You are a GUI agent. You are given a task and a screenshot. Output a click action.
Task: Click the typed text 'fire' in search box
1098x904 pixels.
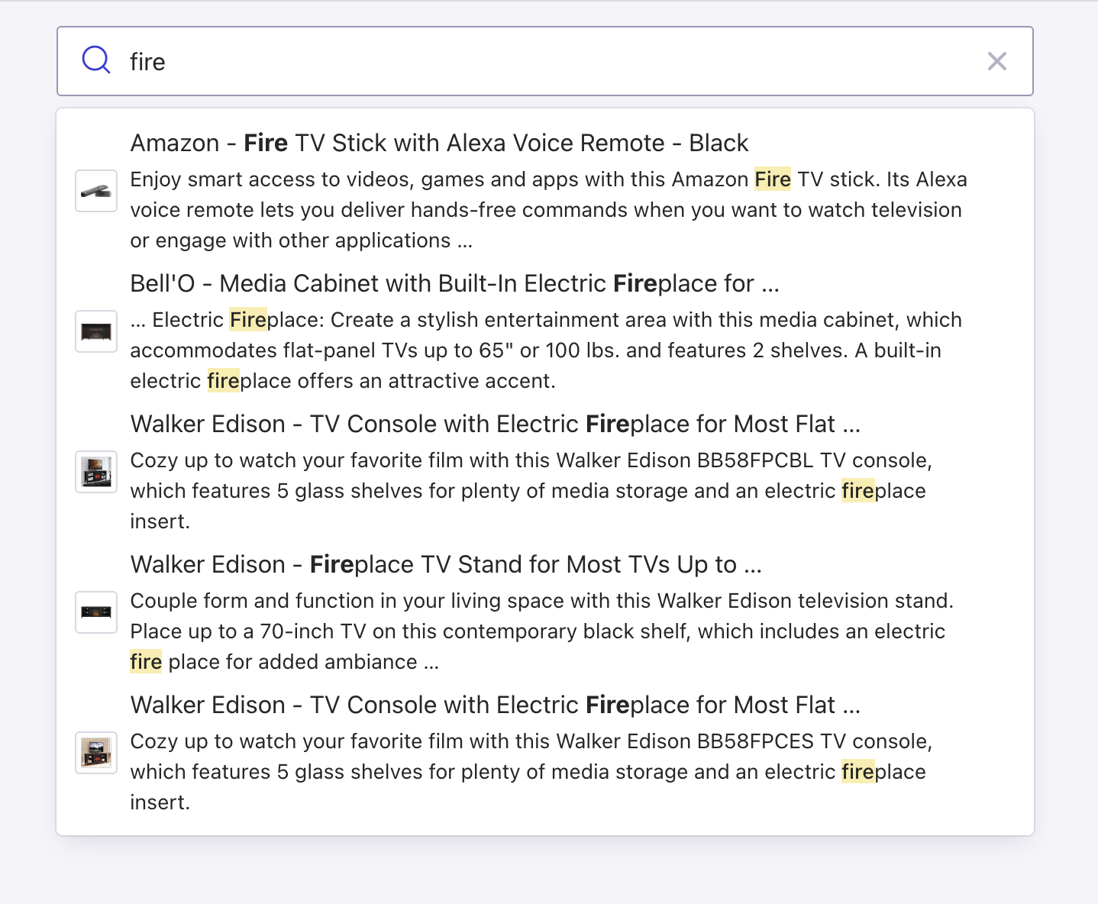[149, 61]
